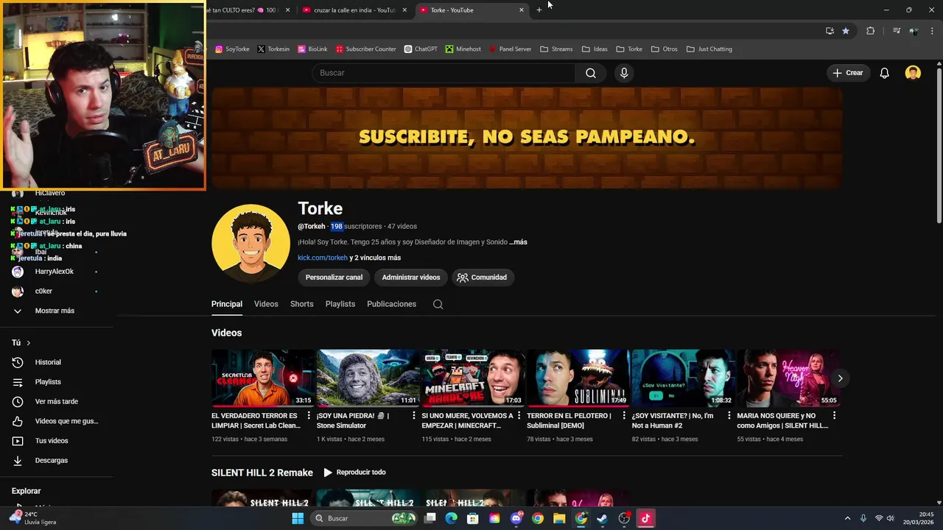The image size is (943, 530).
Task: Click the Administrar videos button
Action: 411,278
